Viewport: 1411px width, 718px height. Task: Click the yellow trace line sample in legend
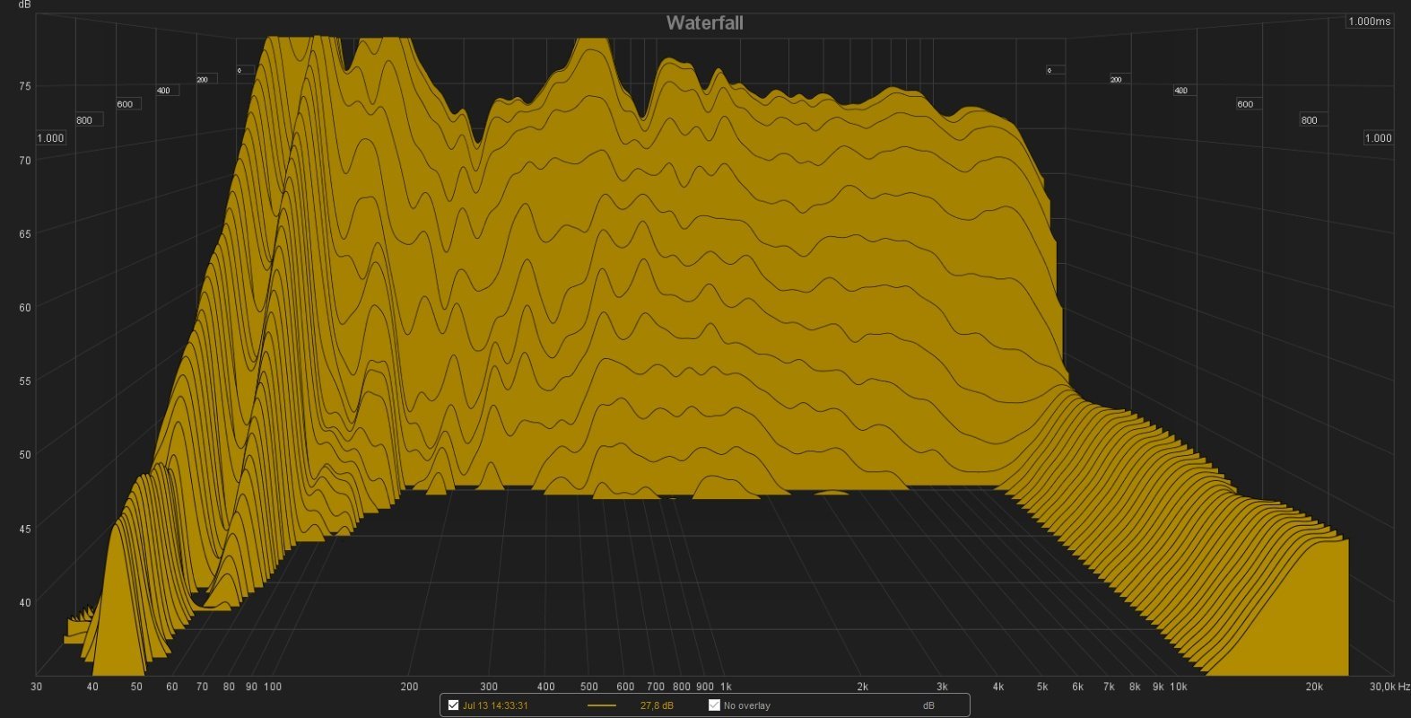coord(601,705)
